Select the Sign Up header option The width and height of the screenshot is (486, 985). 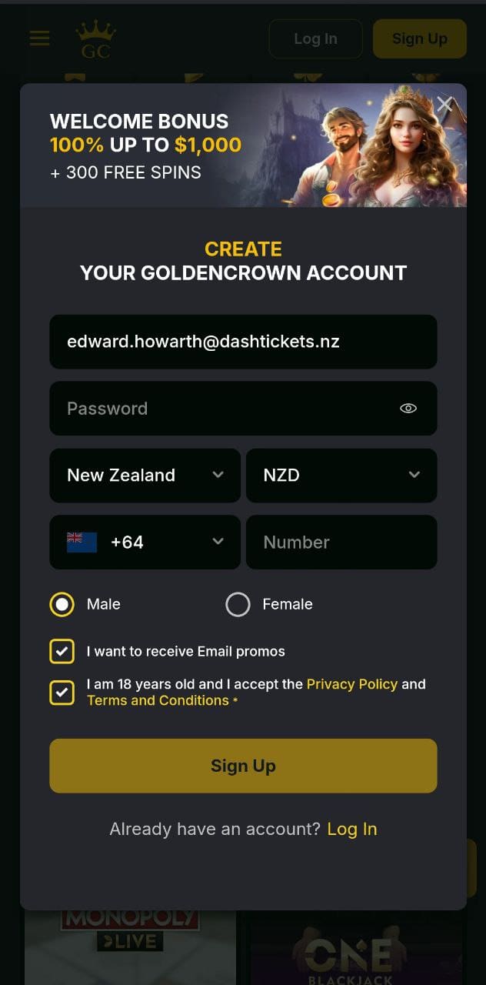point(420,38)
